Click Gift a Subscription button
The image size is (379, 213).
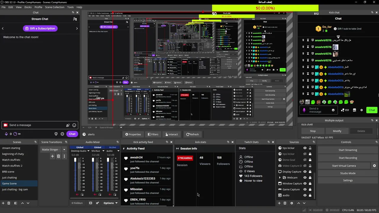click(x=40, y=28)
